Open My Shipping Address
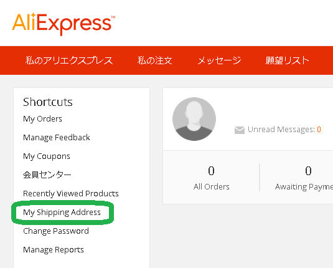333x268 pixels. [62, 213]
